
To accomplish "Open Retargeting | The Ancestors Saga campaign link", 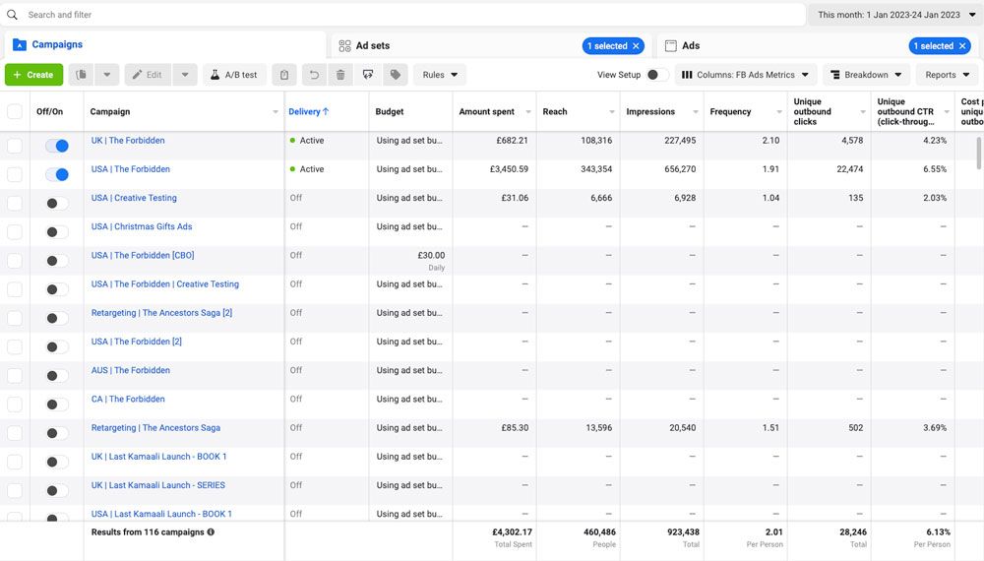I will [155, 428].
